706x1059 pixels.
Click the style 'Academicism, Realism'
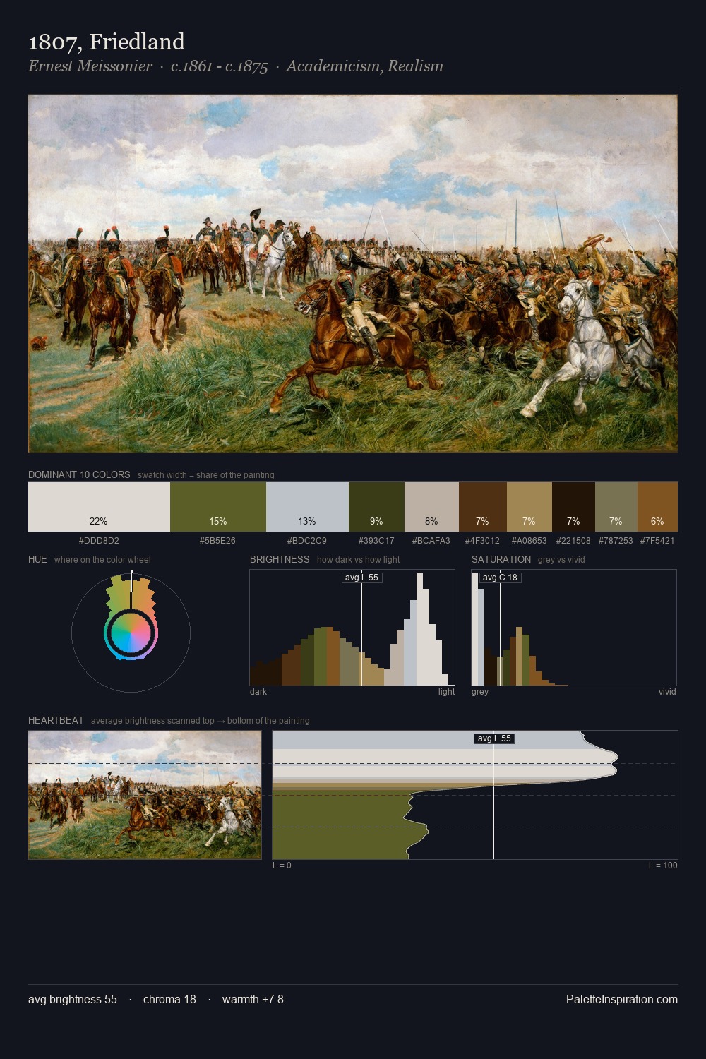click(365, 66)
